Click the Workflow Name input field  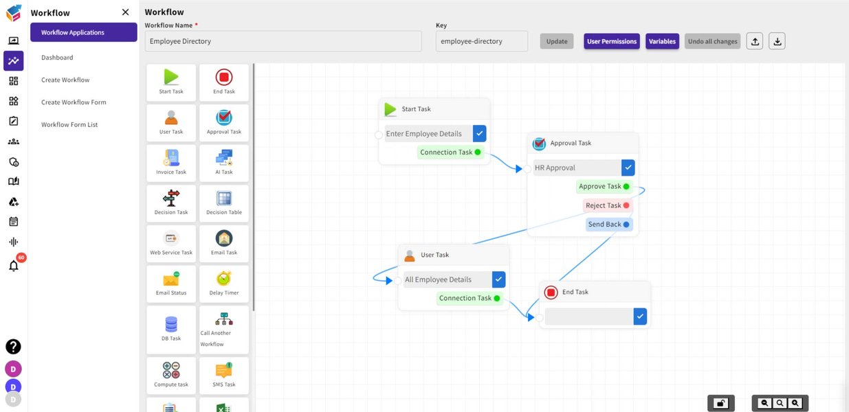pos(283,41)
